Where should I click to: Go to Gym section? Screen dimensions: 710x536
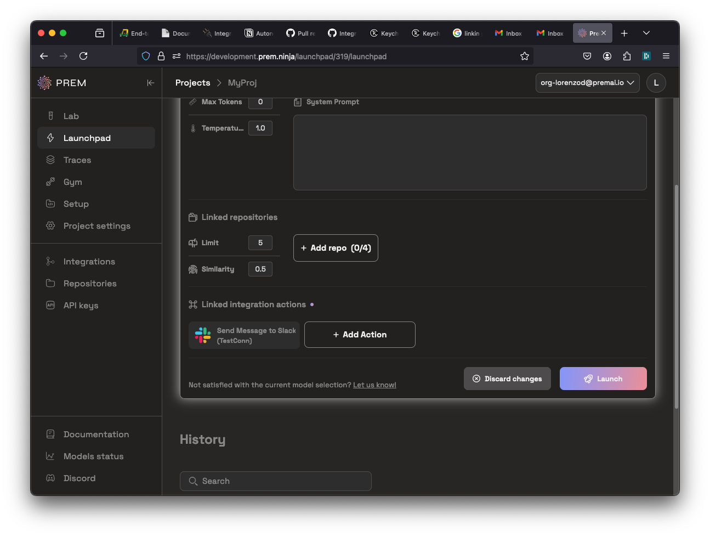[x=96, y=182]
